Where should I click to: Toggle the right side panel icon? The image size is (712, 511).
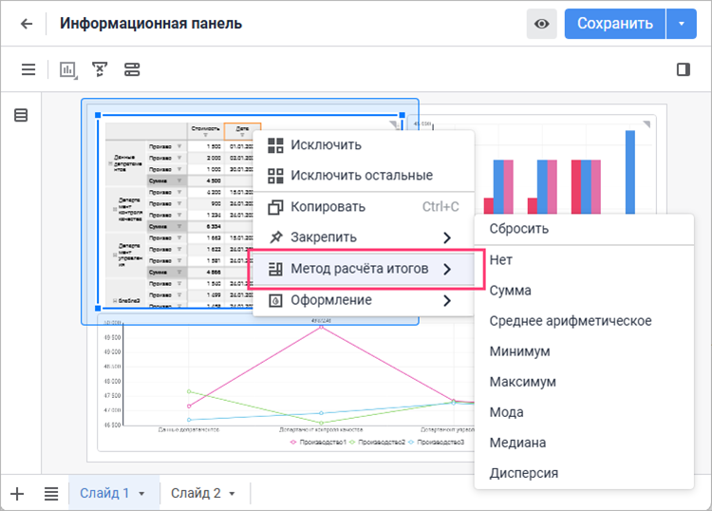click(x=683, y=69)
